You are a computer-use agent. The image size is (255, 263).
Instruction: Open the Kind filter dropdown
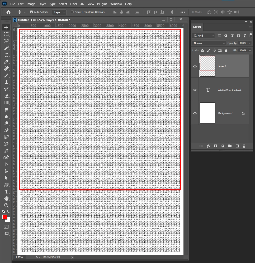pos(203,36)
